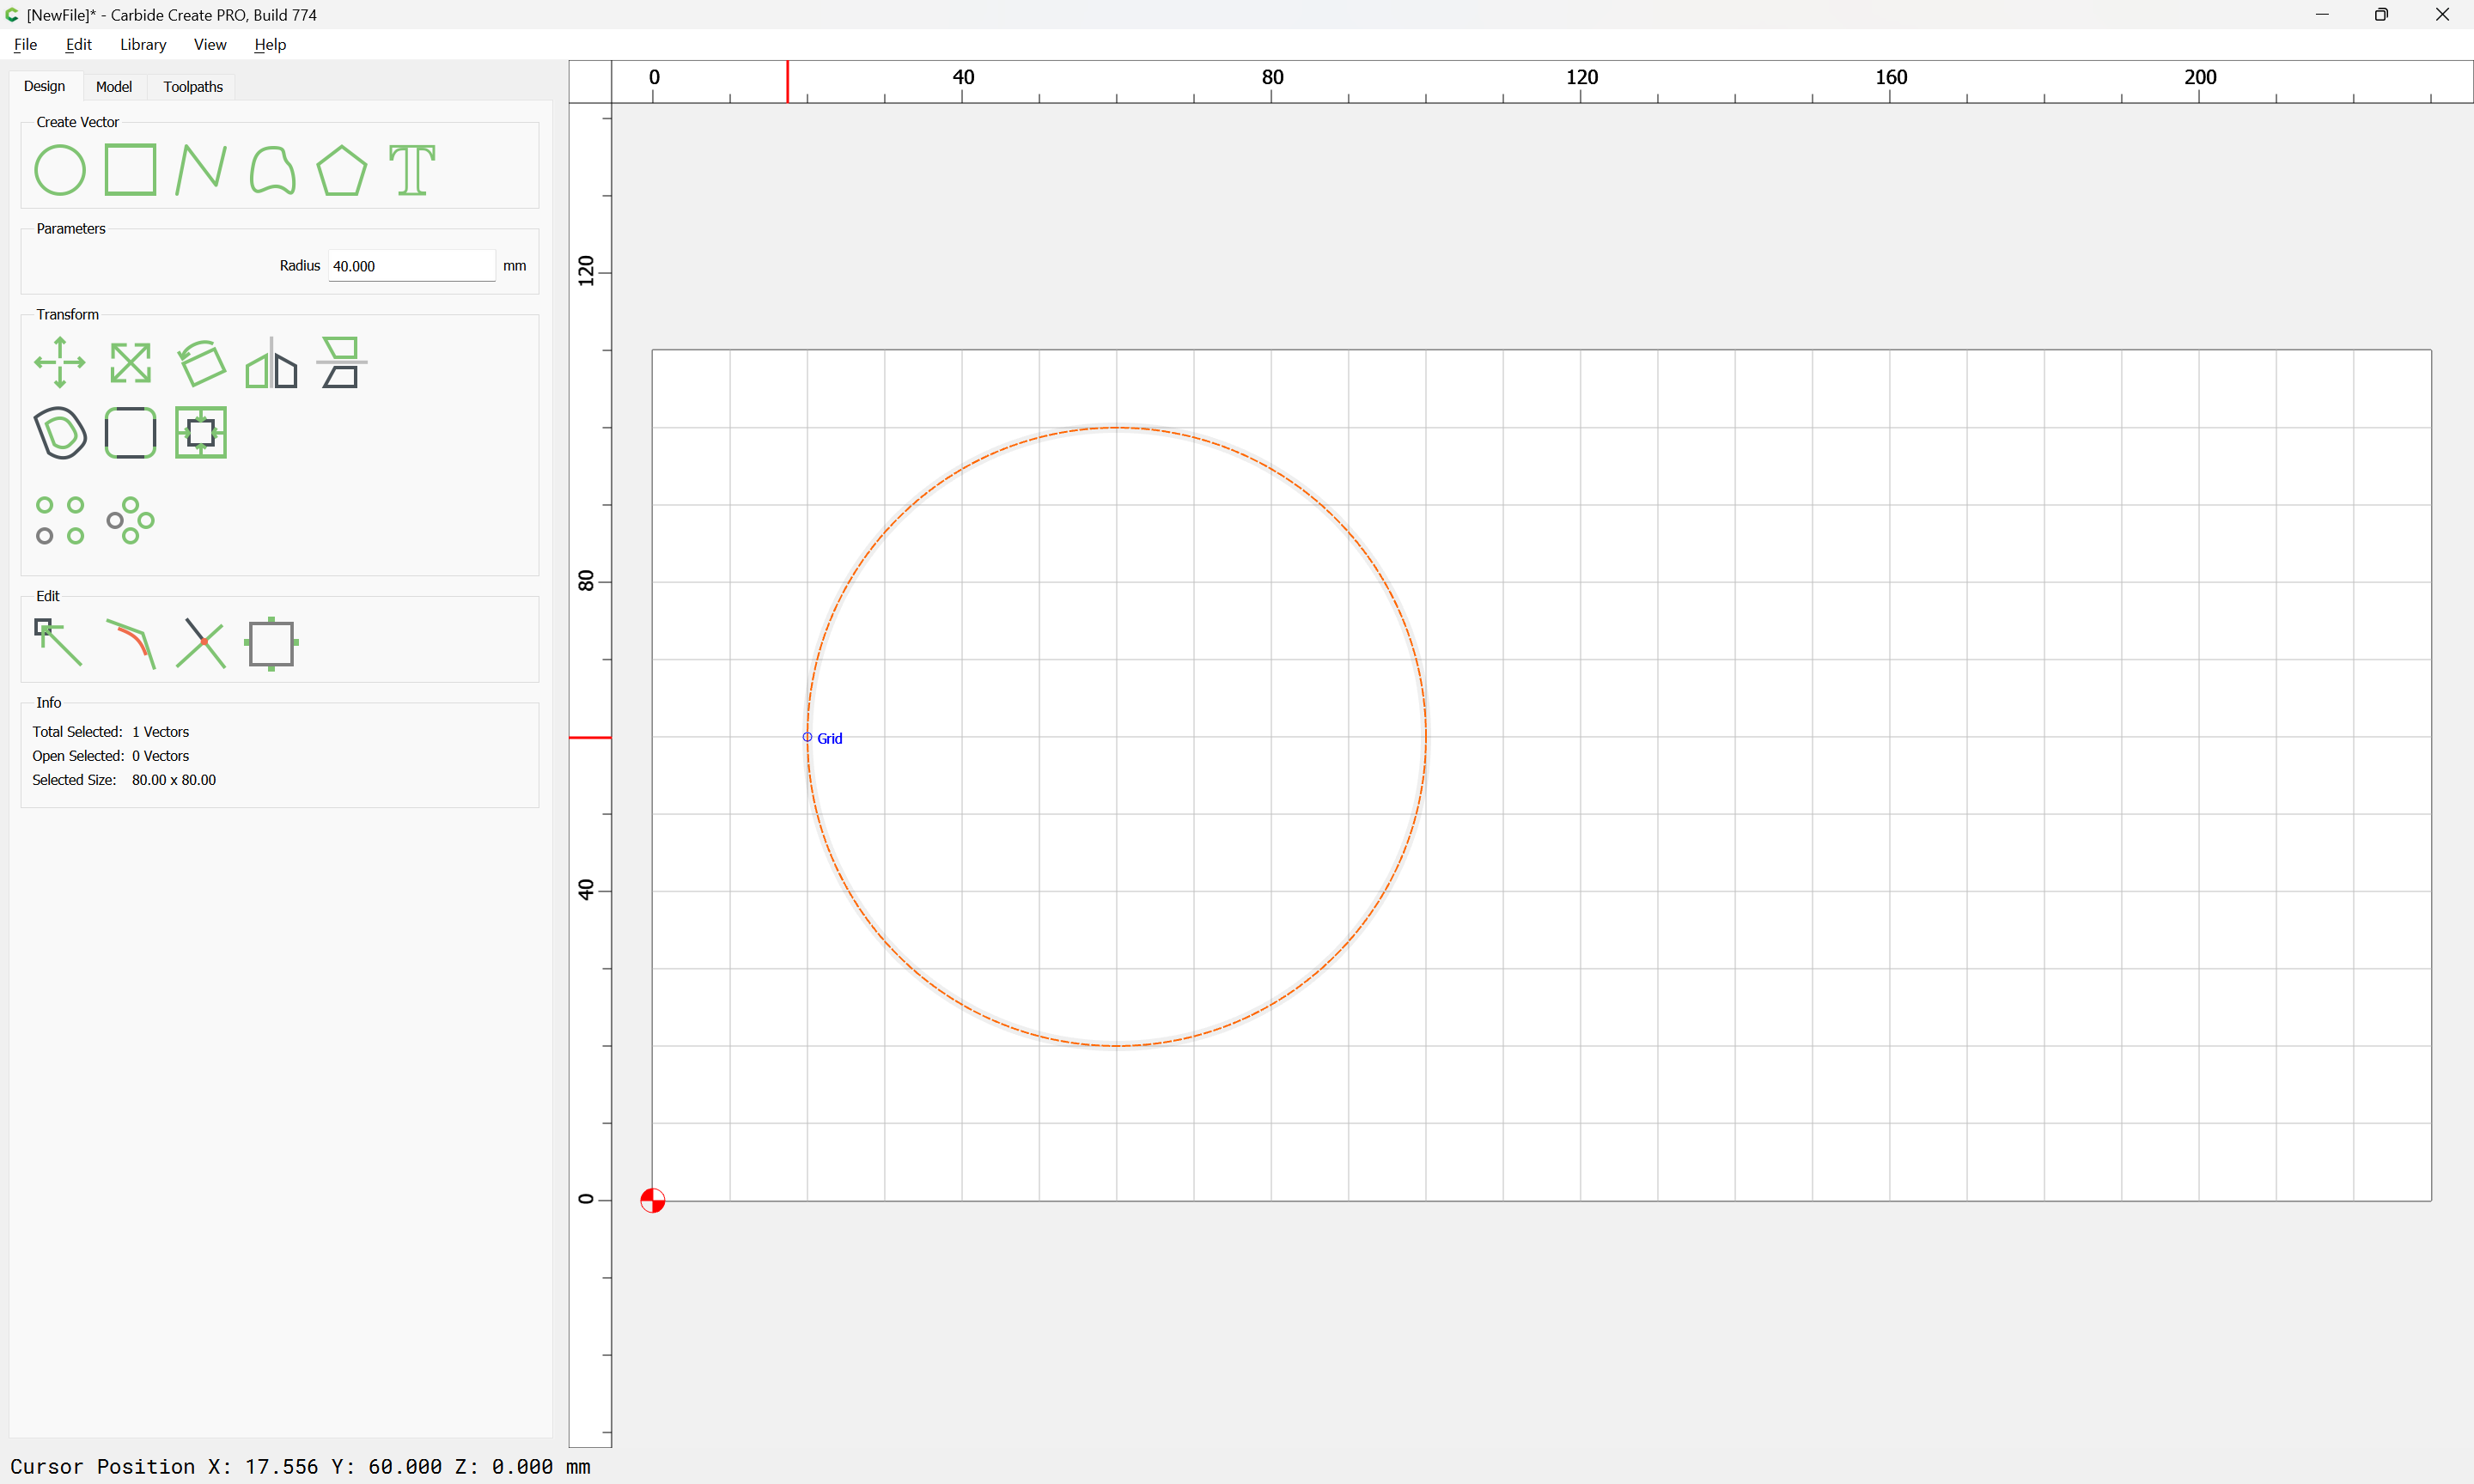Activate the Flip vertical transform tool
This screenshot has height=1484, width=2474.
click(x=342, y=362)
